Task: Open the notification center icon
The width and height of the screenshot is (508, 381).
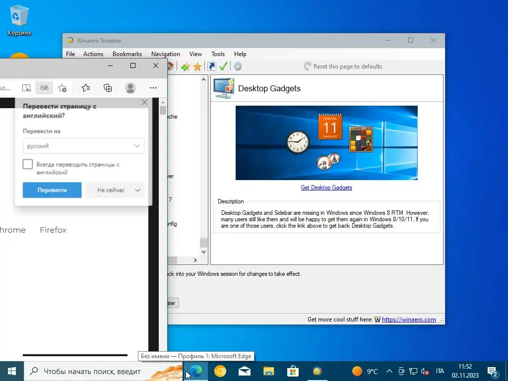Action: point(493,372)
